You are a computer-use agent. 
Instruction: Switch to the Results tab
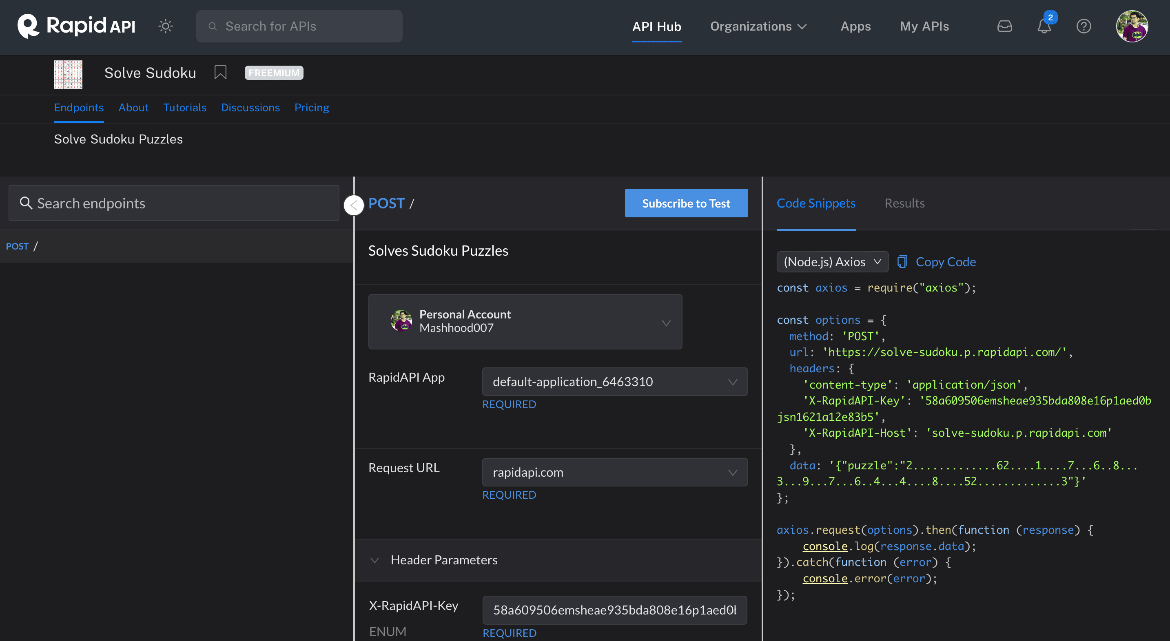tap(904, 203)
